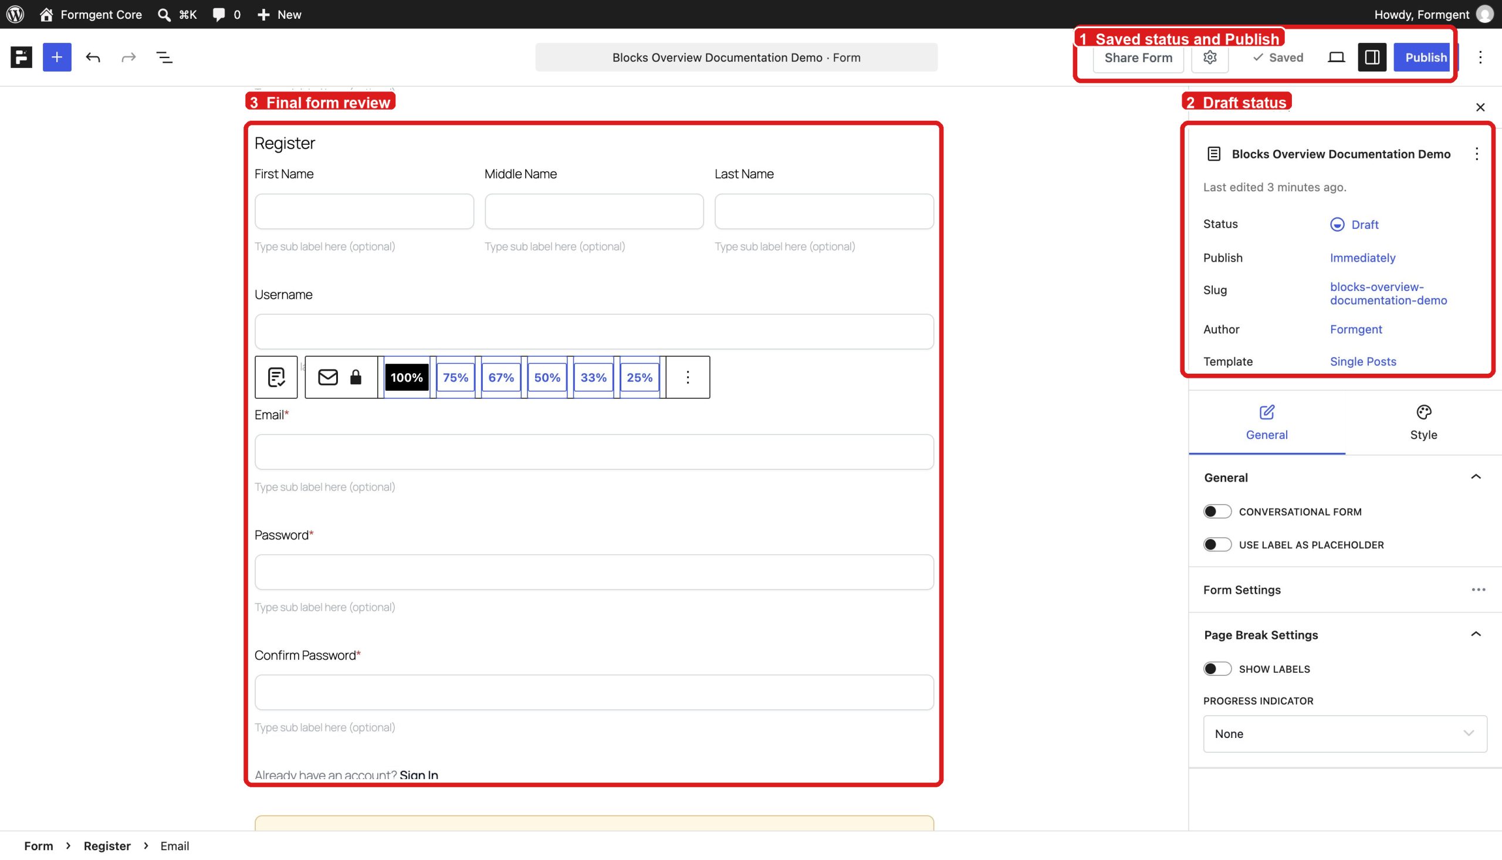Viewport: 1502px width, 860px height.
Task: Toggle the settings sidebar panel icon
Action: point(1372,57)
